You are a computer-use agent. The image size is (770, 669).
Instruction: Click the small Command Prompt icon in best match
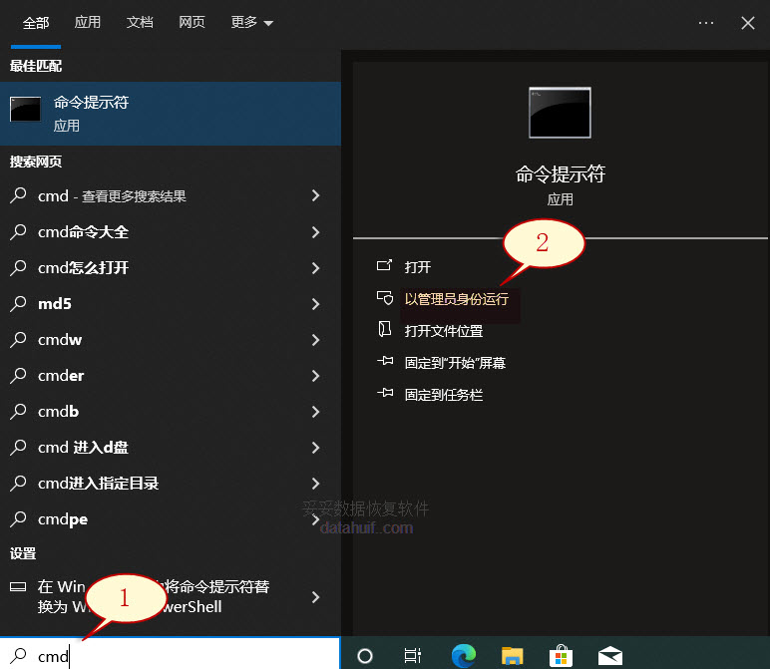coord(26,109)
